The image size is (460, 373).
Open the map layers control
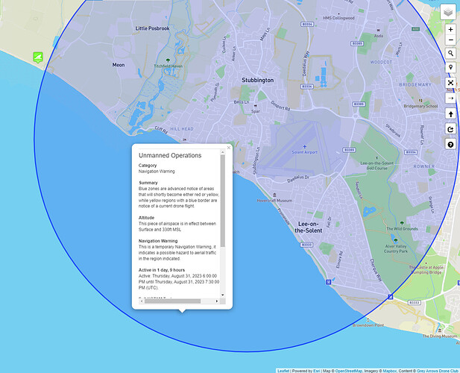pos(448,13)
